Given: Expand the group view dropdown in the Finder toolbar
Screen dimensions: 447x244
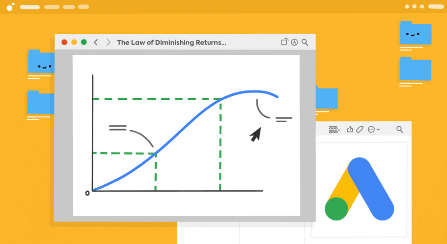Looking at the screenshot, I should pyautogui.click(x=335, y=130).
